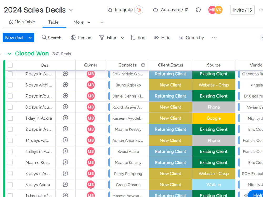This screenshot has width=263, height=197.
Task: Open update bubble for the 3 days in/ou... deal
Action: pos(65,107)
